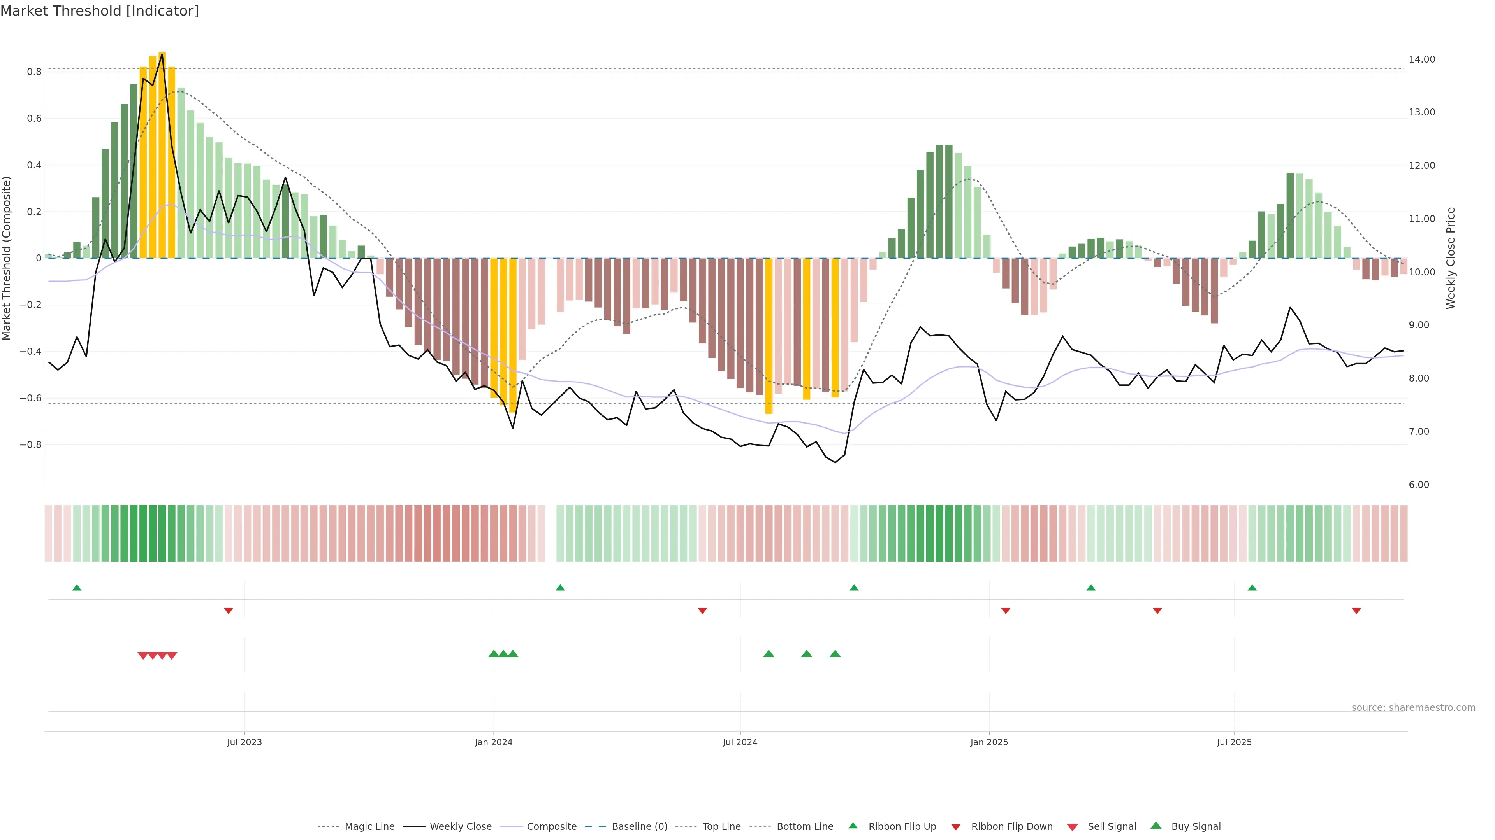Image resolution: width=1495 pixels, height=840 pixels.
Task: Click the Market Threshold [Indicator] chart title
Action: pos(99,11)
